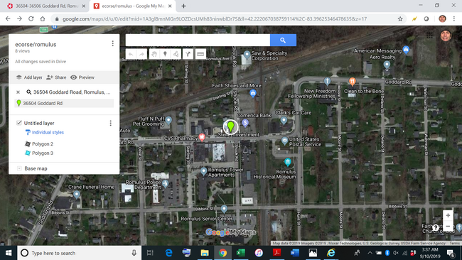Click the blue map search button
The height and width of the screenshot is (260, 462).
(x=283, y=40)
